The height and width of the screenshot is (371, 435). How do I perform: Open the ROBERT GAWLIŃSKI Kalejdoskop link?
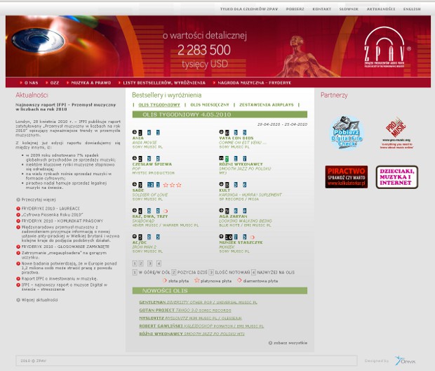pyautogui.click(x=201, y=326)
